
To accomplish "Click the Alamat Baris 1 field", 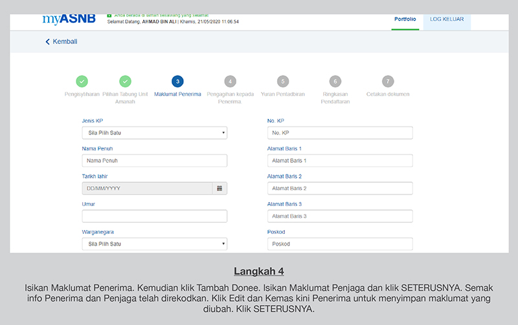I will [x=339, y=161].
